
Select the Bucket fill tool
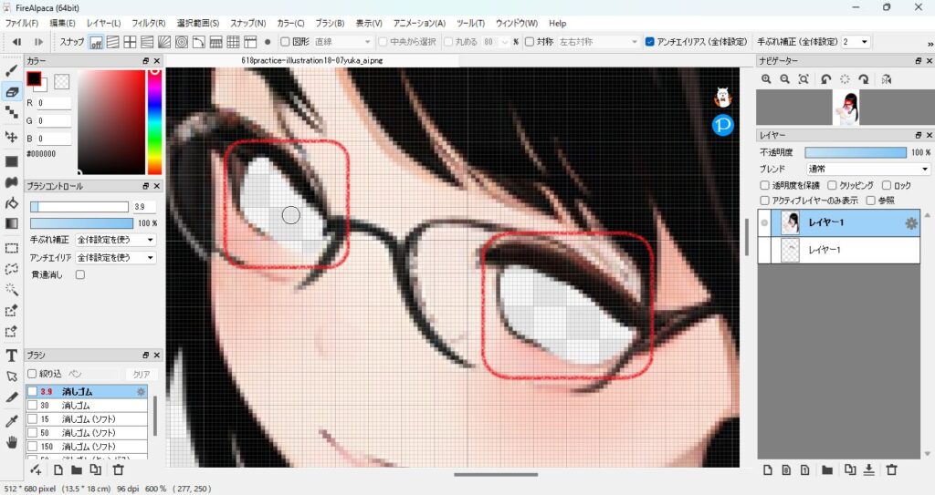[x=11, y=203]
